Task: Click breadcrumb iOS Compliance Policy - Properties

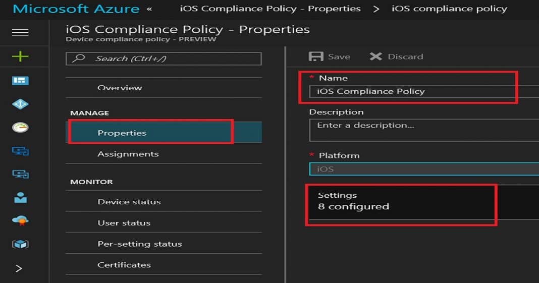Action: [x=270, y=9]
